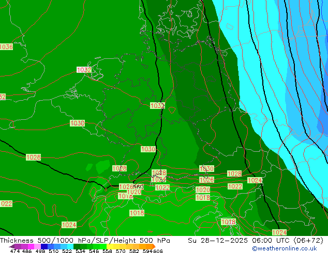Pick the darkest green legend swatch

77,246
